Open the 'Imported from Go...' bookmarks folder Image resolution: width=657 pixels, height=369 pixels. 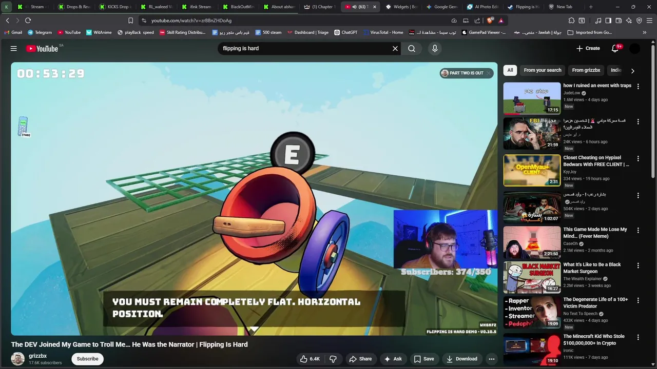[590, 32]
